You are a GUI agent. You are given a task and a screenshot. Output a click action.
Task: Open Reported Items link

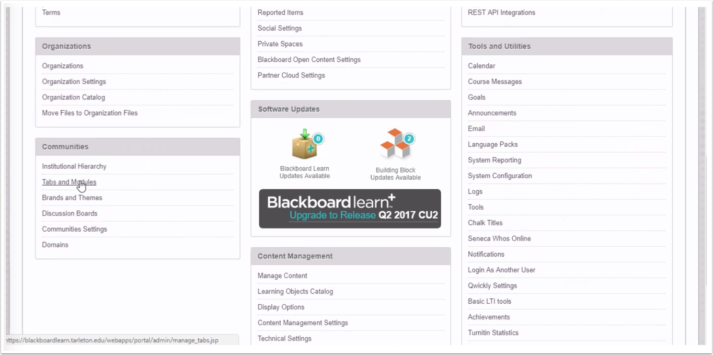(280, 13)
